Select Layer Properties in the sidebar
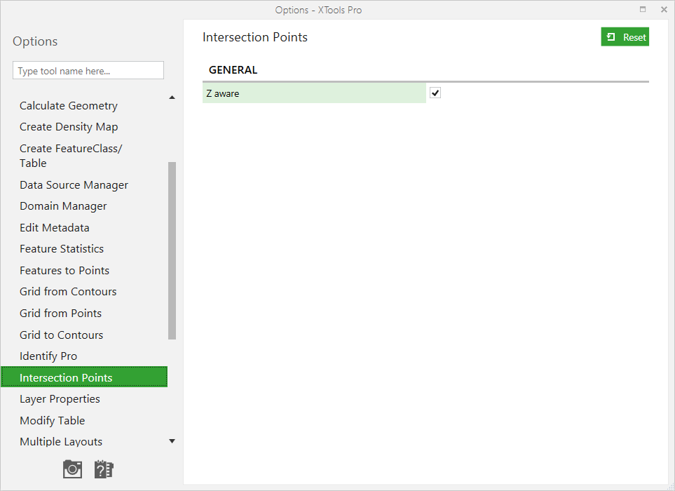This screenshot has width=675, height=491. click(x=60, y=399)
